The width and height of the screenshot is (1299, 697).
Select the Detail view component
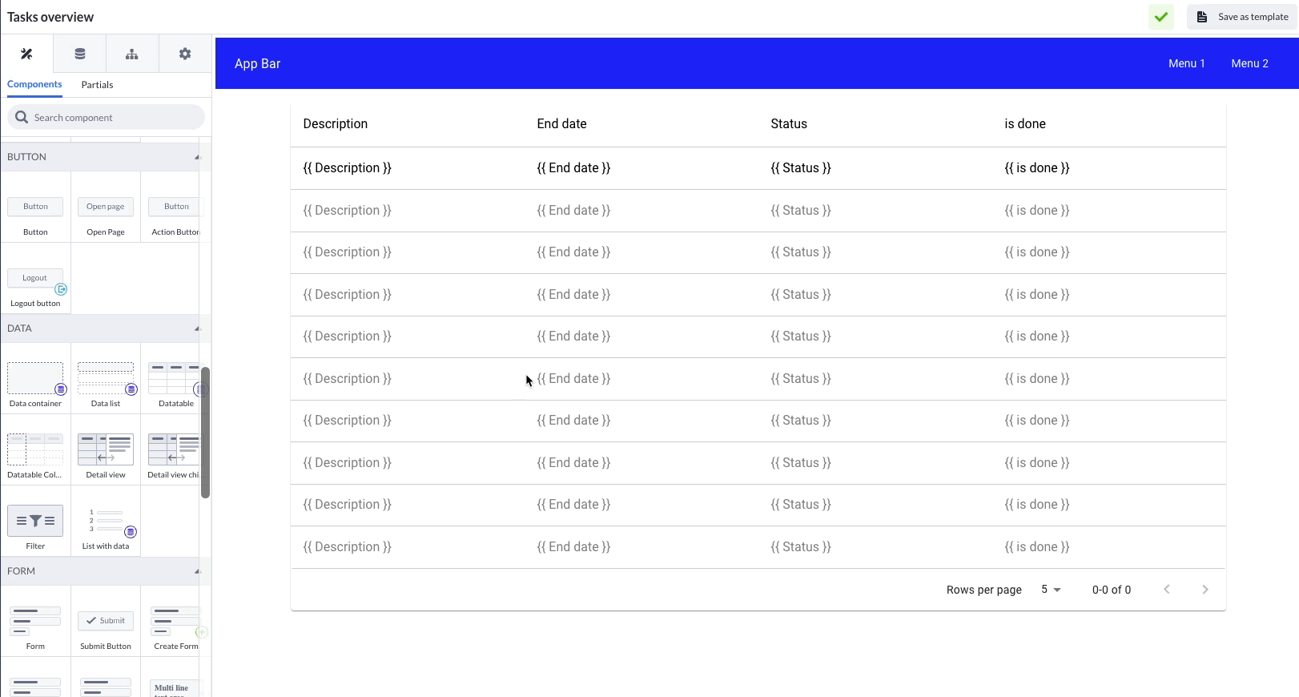pyautogui.click(x=106, y=450)
